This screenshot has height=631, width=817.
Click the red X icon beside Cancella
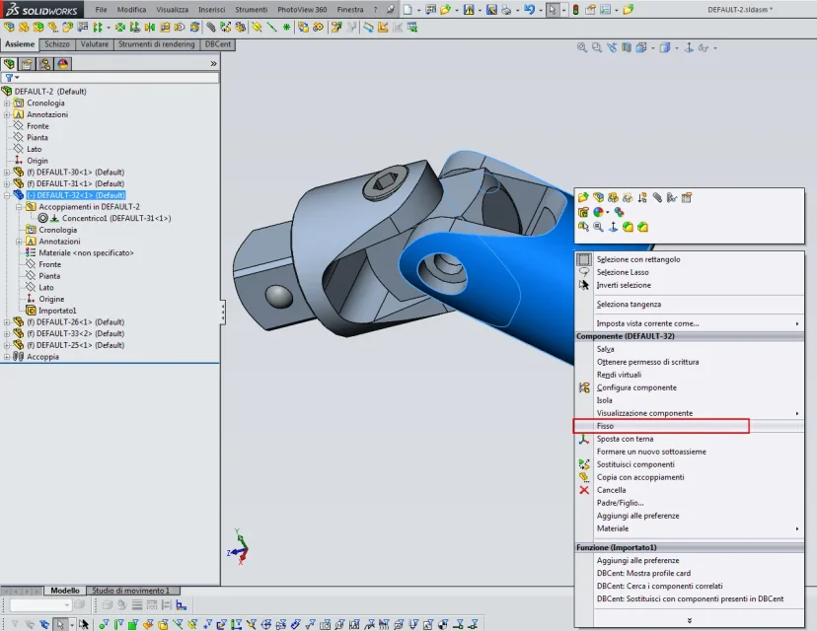click(x=584, y=490)
